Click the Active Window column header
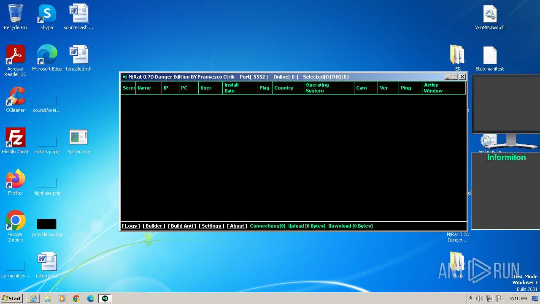The width and height of the screenshot is (540, 304). tap(444, 88)
